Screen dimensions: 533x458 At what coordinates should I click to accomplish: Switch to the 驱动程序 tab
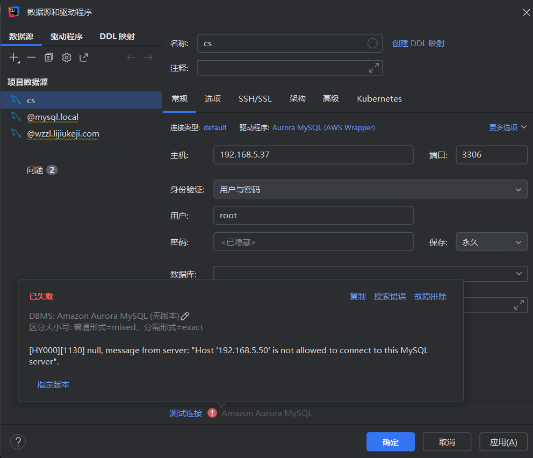tap(67, 37)
